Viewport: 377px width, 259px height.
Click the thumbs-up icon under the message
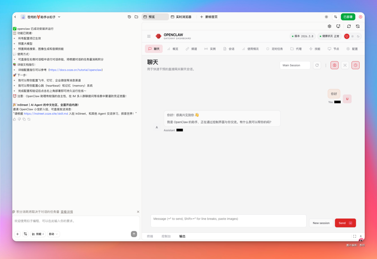coord(14,119)
